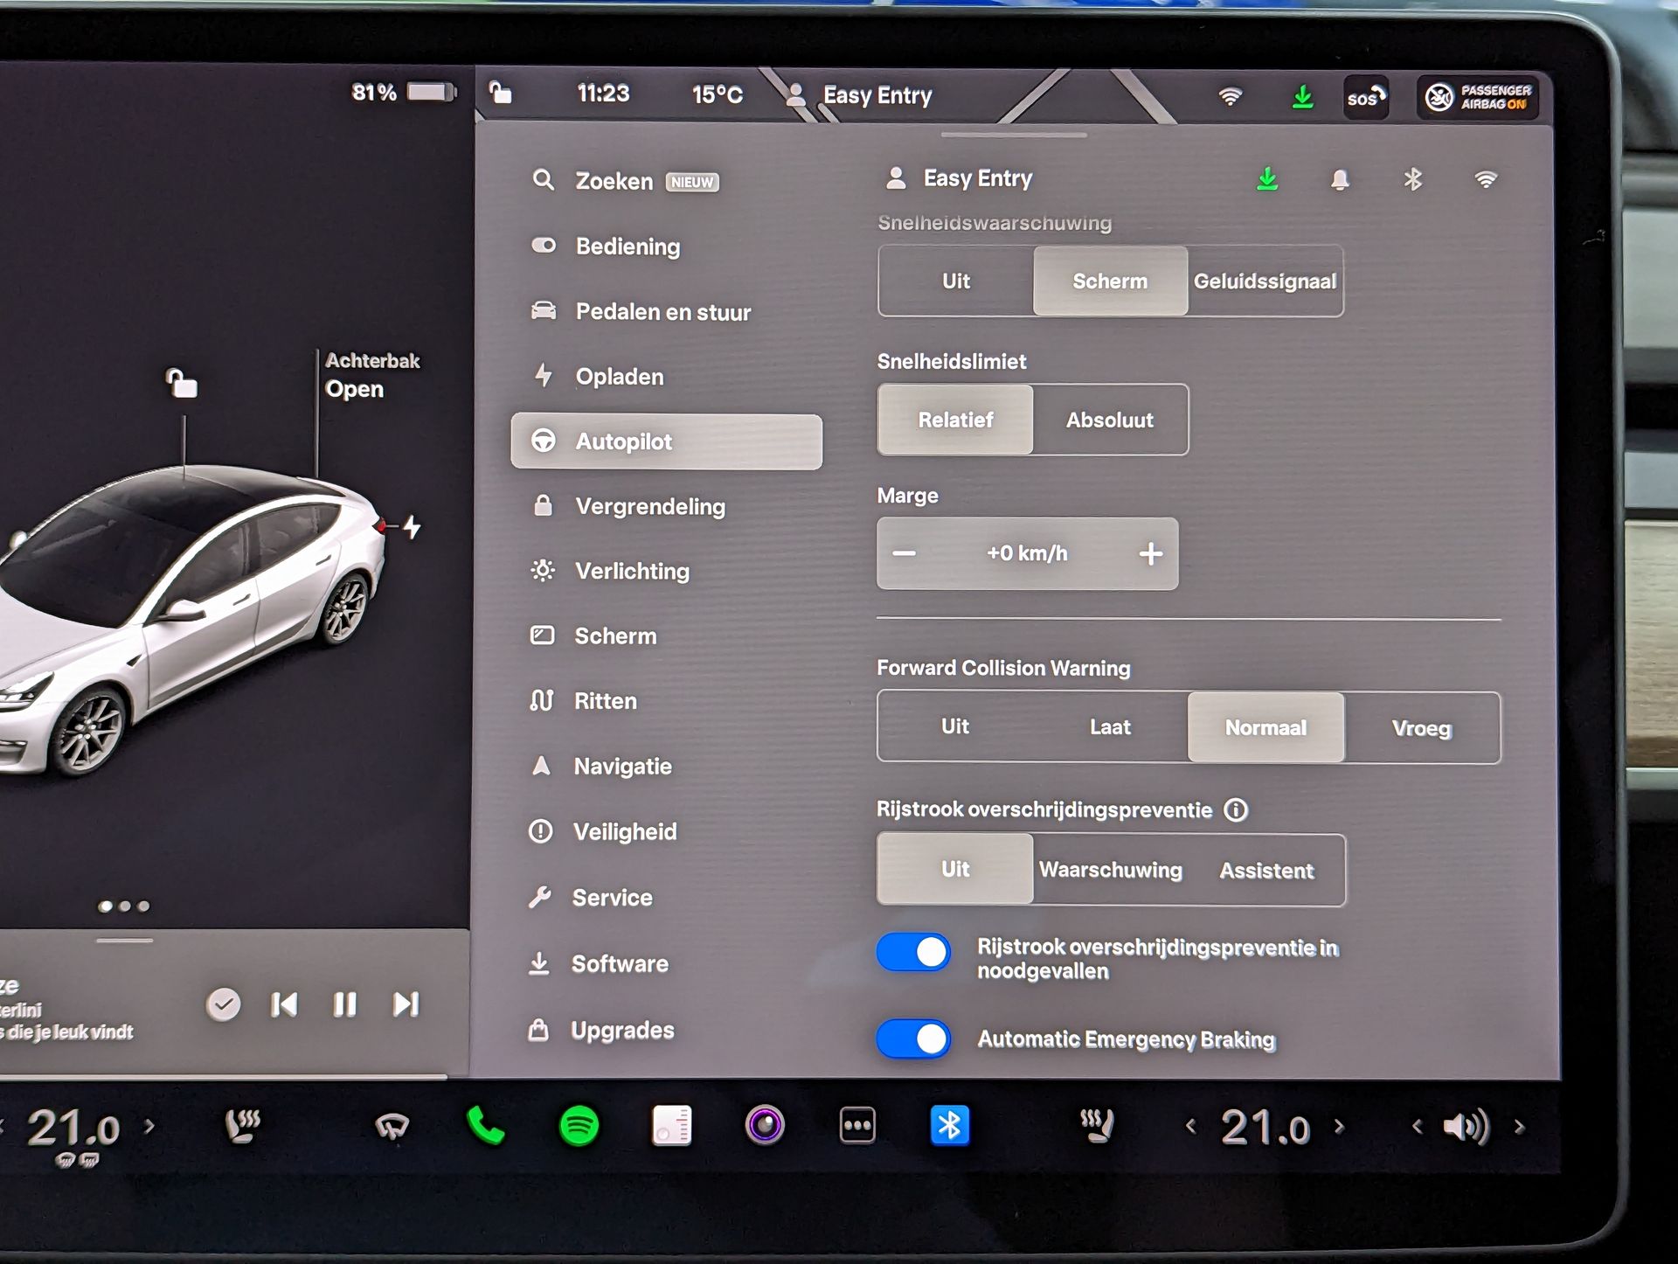Image resolution: width=1678 pixels, height=1264 pixels.
Task: Raise the passenger temperature with right chevron
Action: 1340,1128
